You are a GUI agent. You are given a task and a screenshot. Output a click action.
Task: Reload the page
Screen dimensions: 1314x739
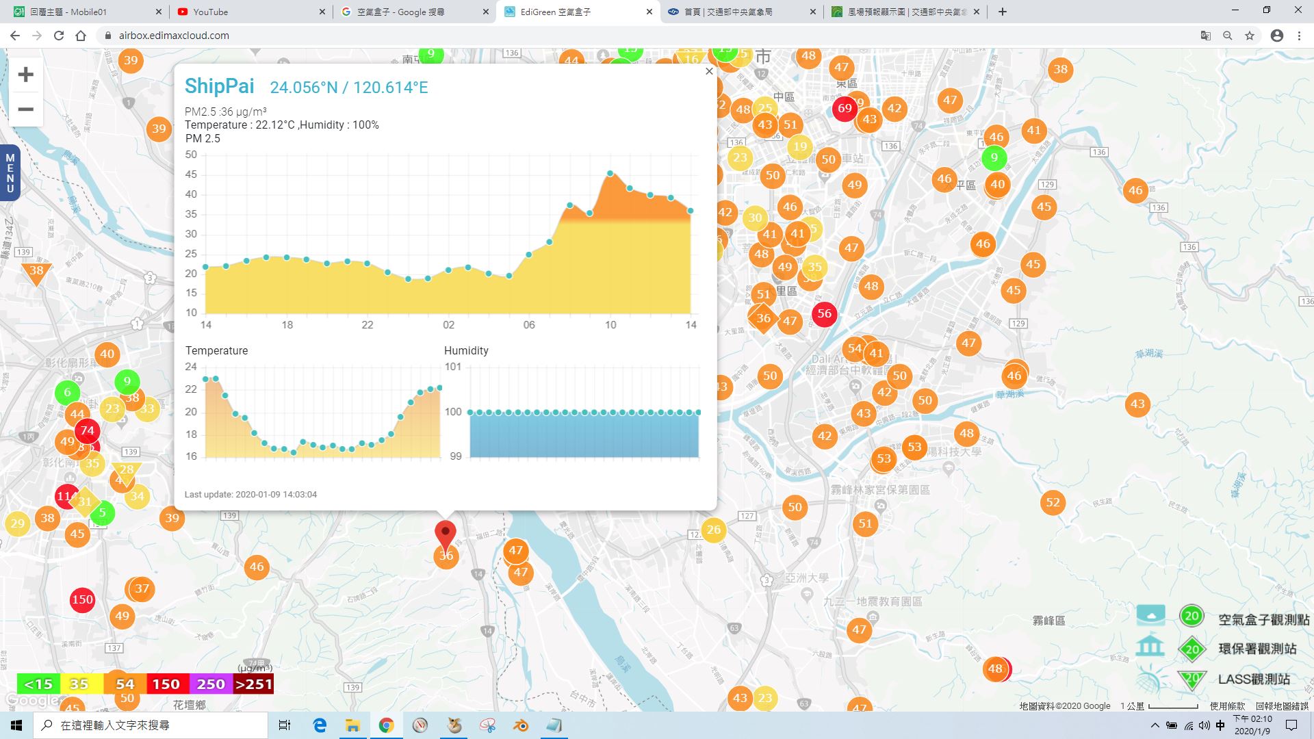click(59, 36)
